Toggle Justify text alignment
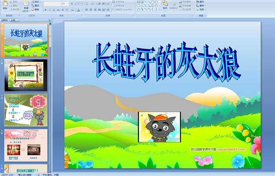275x176 pixels. coord(99,10)
